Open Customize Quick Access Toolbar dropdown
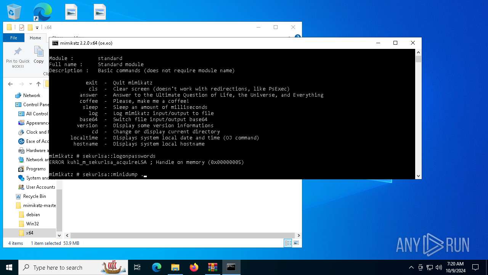Image resolution: width=488 pixels, height=275 pixels. 37,27
